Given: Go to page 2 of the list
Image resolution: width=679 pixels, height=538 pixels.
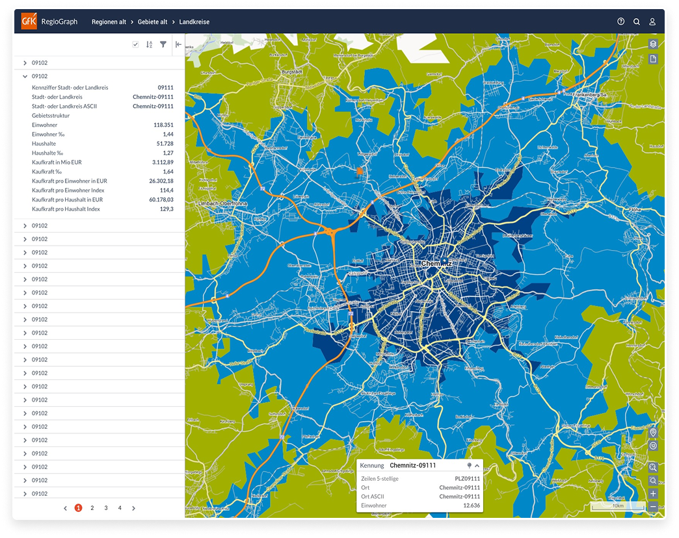Looking at the screenshot, I should [92, 508].
